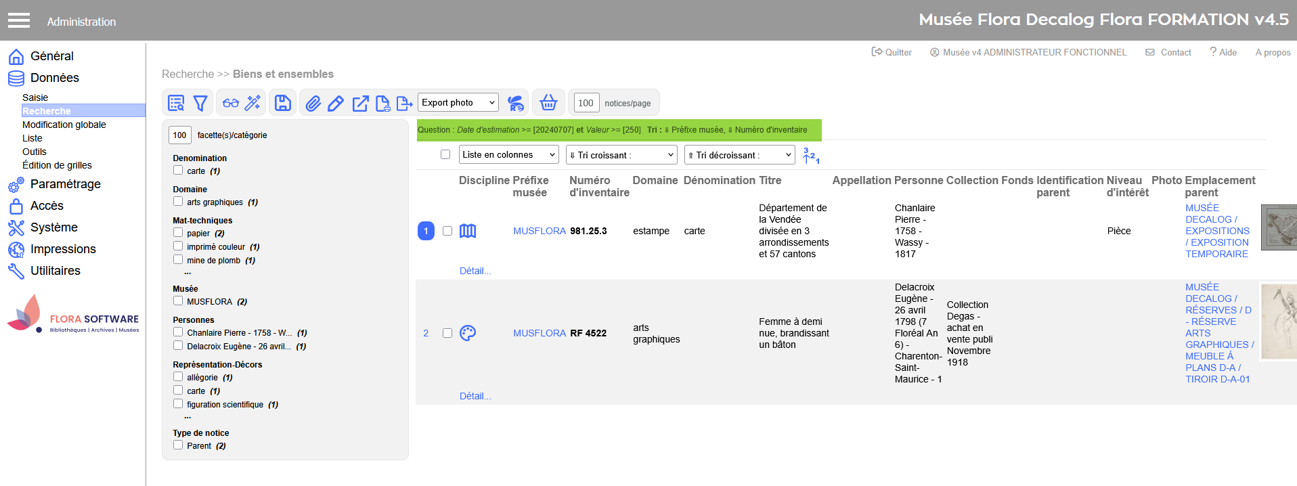
Task: Expand the 'Liste en colonnes' dropdown
Action: tap(508, 155)
